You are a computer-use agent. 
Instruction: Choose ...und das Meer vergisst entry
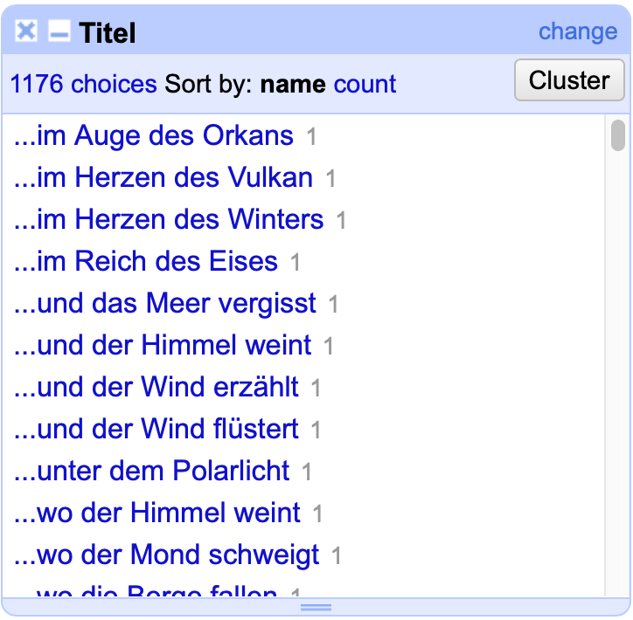tap(164, 303)
